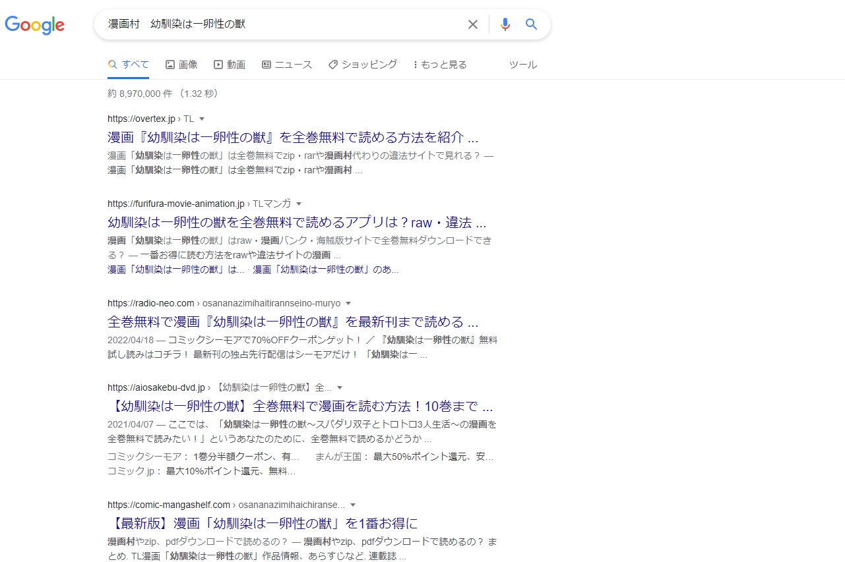Click the https://comic-mangashelf.com URL text
The height and width of the screenshot is (562, 845).
pyautogui.click(x=169, y=505)
